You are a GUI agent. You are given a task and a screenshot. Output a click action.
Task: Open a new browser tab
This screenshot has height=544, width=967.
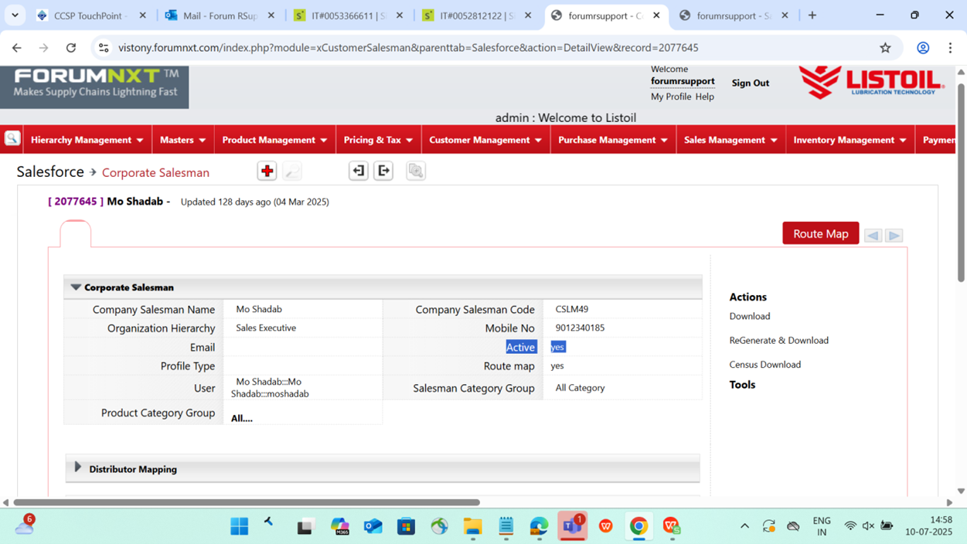[x=812, y=15]
